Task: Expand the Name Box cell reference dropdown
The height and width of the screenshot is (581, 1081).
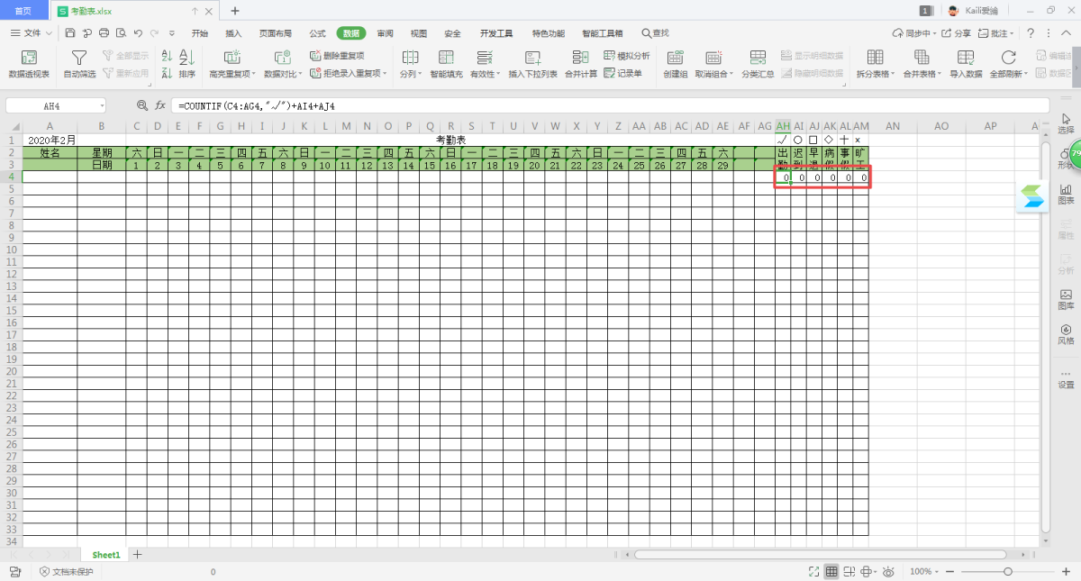Action: [101, 105]
